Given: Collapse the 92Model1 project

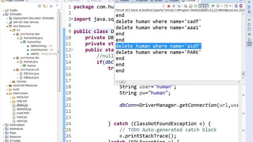Looking at the screenshot, I should 4,14.
